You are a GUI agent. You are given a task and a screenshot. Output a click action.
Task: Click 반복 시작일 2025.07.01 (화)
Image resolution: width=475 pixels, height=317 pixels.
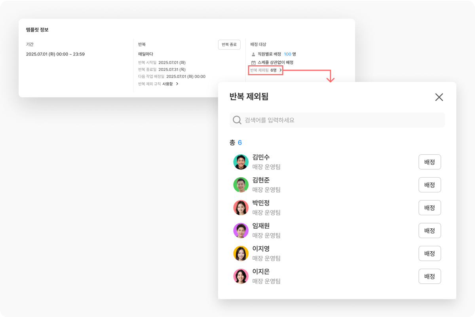coord(162,63)
